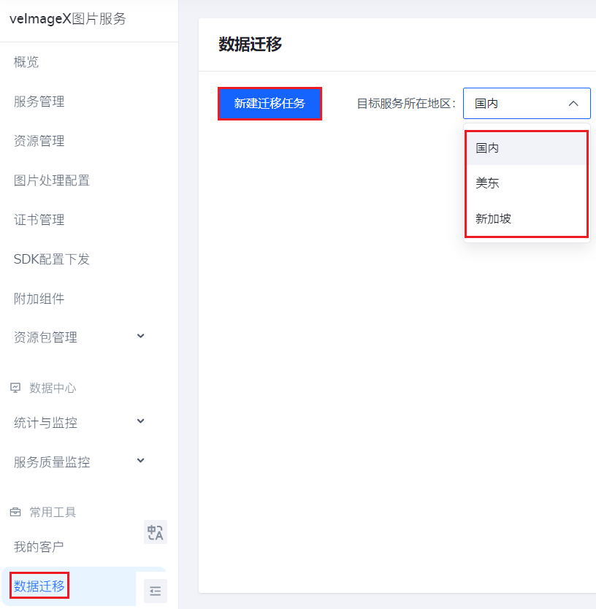The width and height of the screenshot is (596, 609).
Task: Open 附加组件 in the sidebar
Action: click(x=39, y=299)
